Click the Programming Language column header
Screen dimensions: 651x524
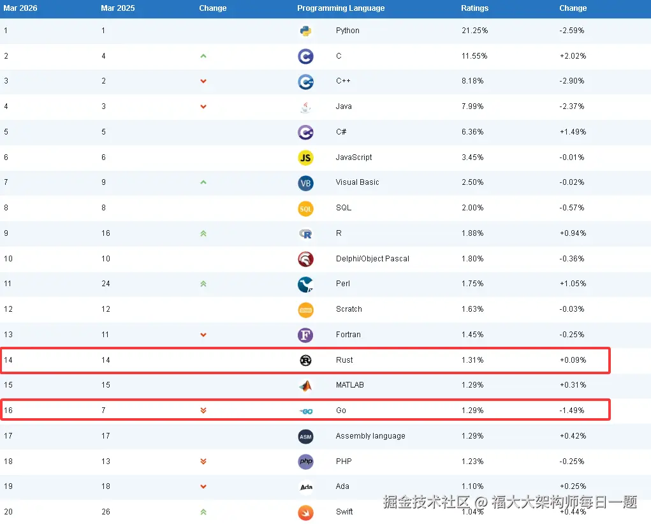[x=341, y=8]
